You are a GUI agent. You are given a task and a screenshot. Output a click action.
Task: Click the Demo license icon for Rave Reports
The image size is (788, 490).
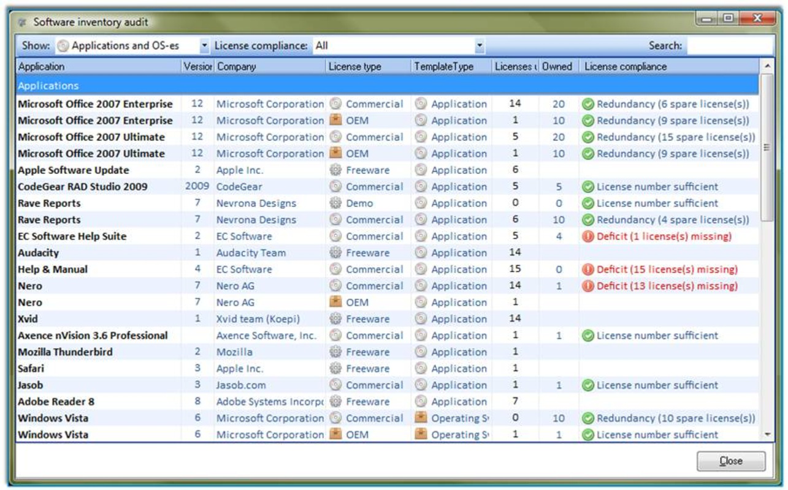coord(335,203)
